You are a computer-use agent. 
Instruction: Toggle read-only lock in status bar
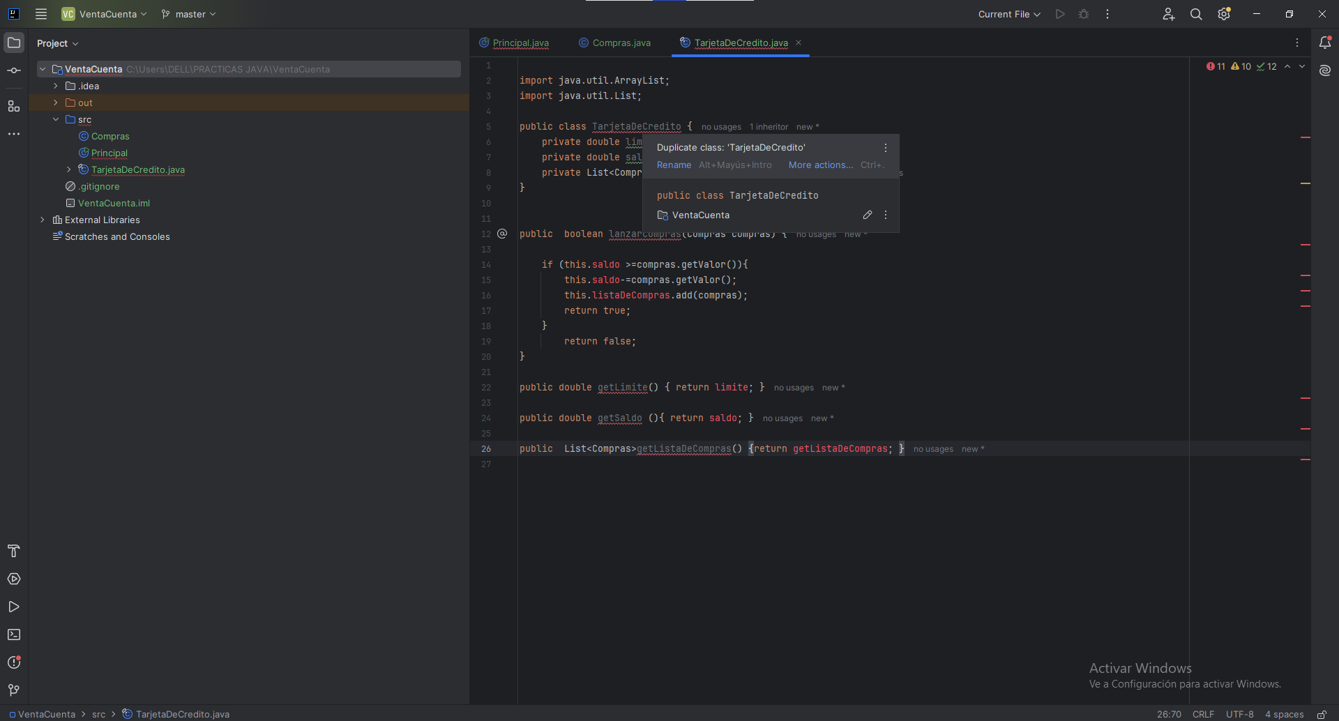[x=1322, y=714]
